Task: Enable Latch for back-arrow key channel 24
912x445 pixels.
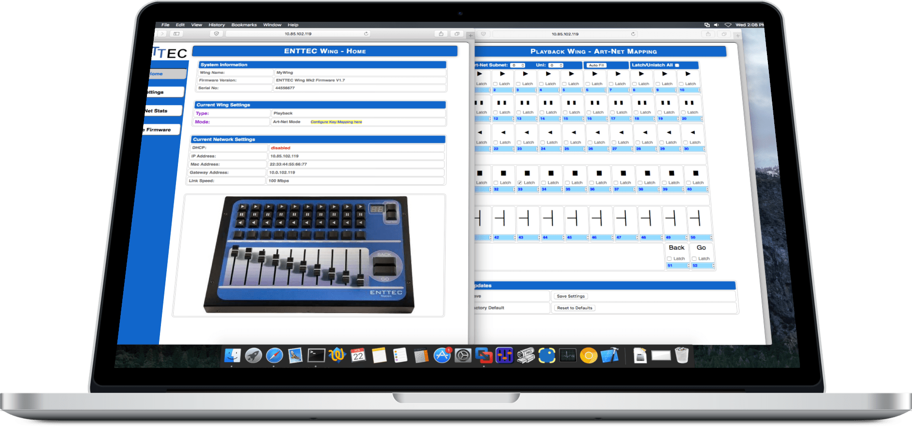Action: click(x=543, y=143)
